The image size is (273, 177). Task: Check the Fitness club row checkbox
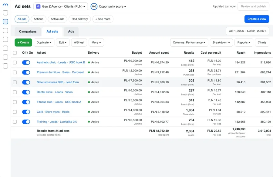click(x=15, y=102)
